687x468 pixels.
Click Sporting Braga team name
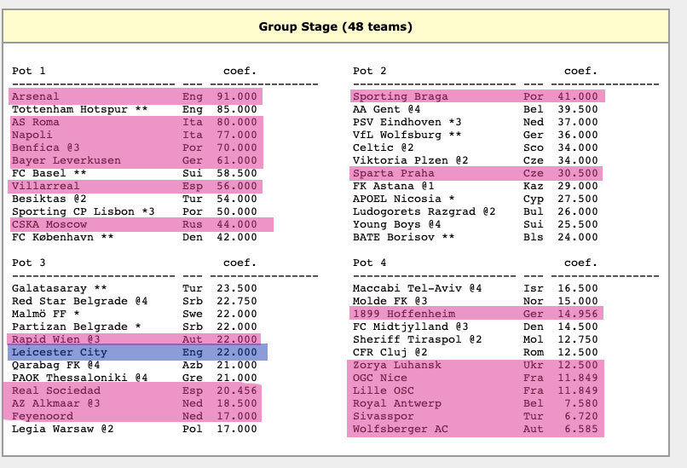[401, 96]
